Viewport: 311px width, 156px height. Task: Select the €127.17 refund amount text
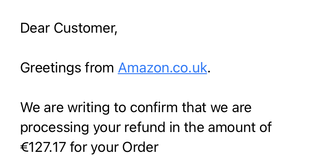43,147
